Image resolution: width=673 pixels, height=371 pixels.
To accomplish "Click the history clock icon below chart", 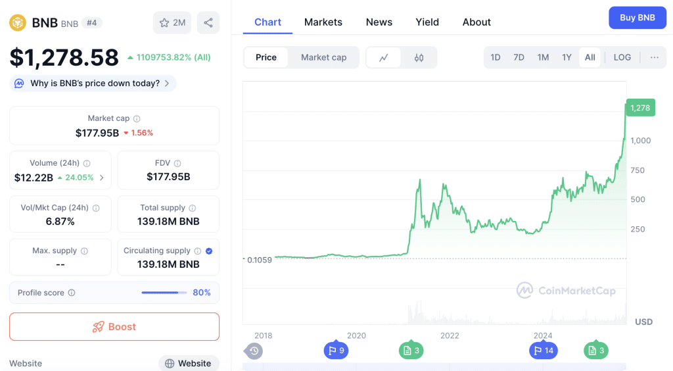I will coord(254,351).
